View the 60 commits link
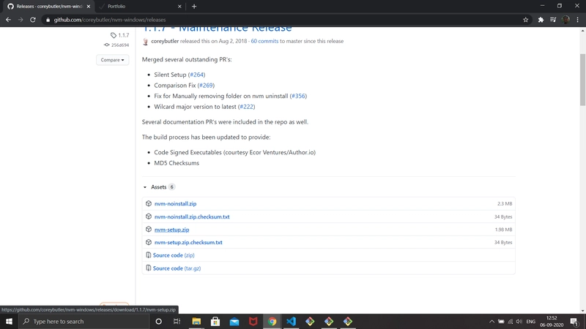Image resolution: width=586 pixels, height=329 pixels. (264, 41)
